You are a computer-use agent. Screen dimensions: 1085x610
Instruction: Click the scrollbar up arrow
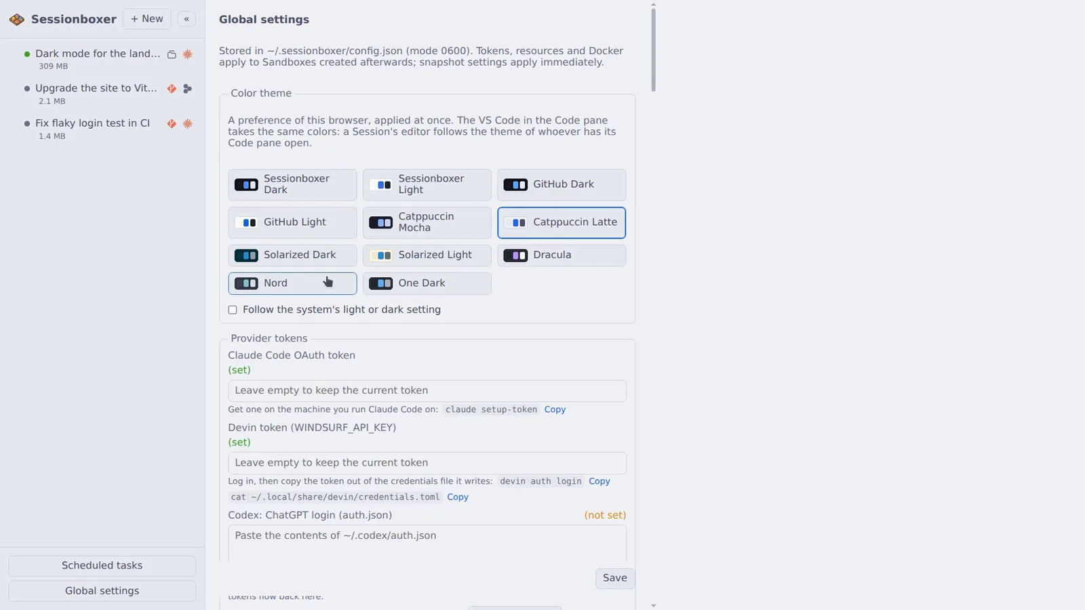(x=653, y=4)
